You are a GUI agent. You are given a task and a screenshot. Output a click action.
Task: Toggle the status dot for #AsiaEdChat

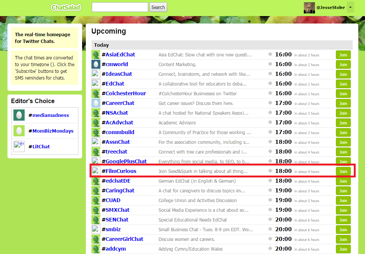click(270, 54)
